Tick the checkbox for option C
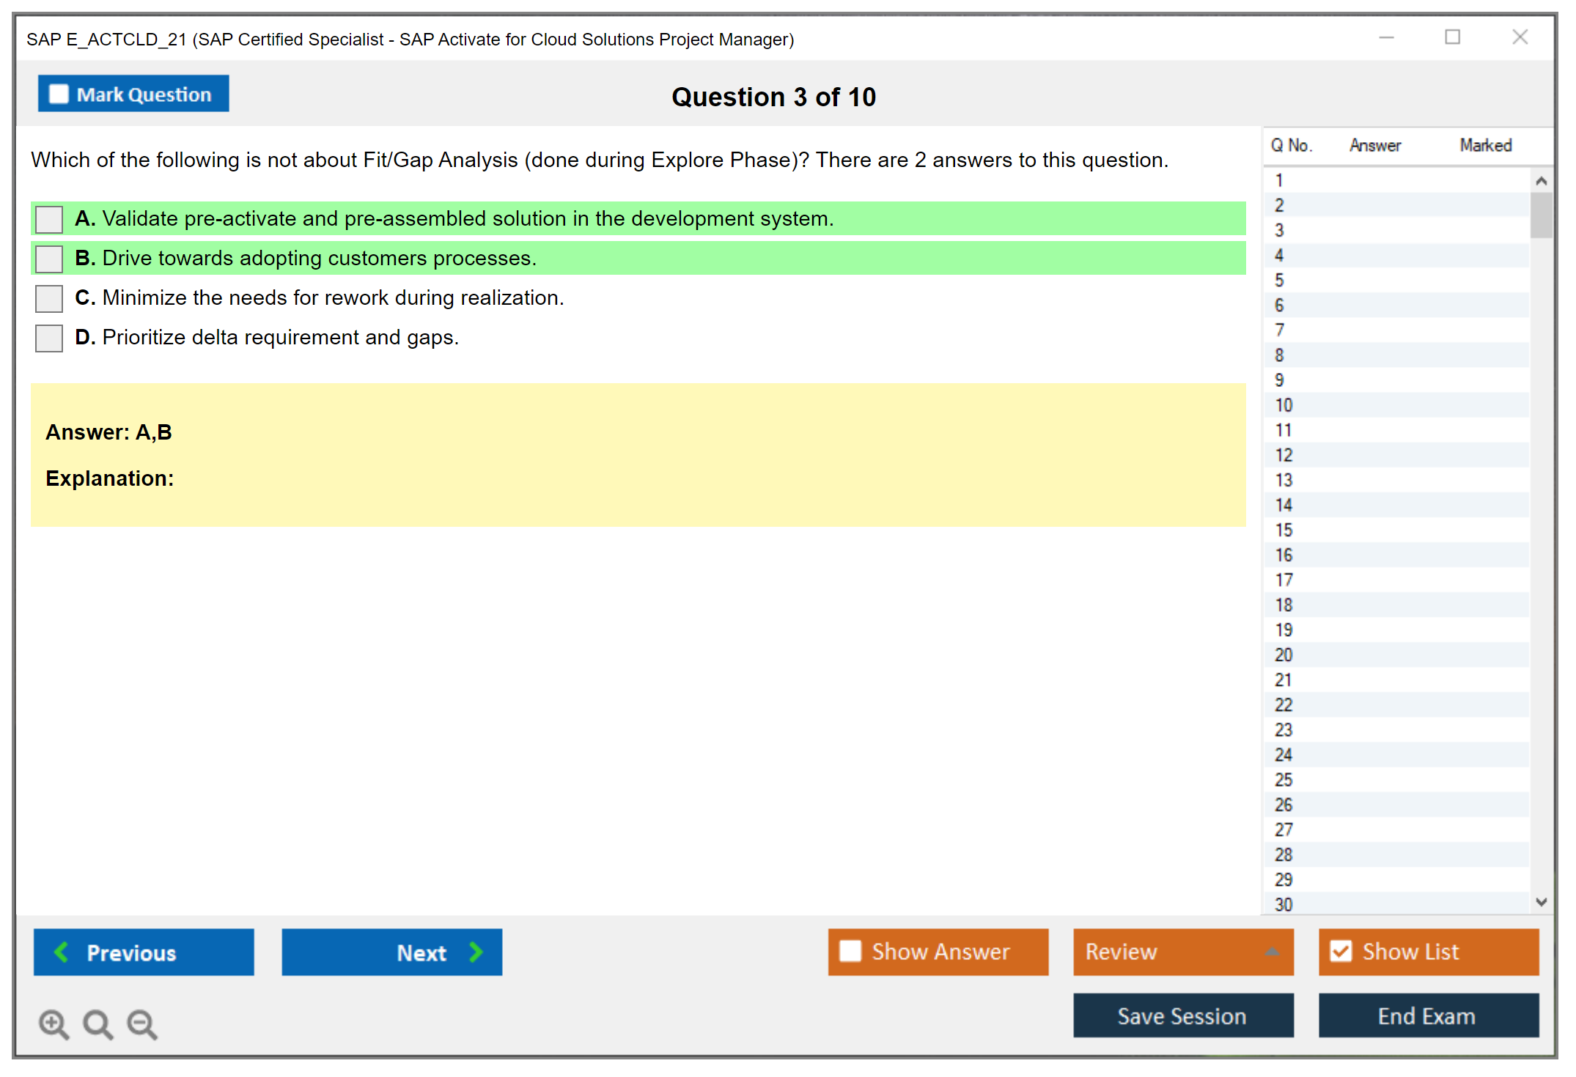Screen dimensions: 1576x1077 49,298
